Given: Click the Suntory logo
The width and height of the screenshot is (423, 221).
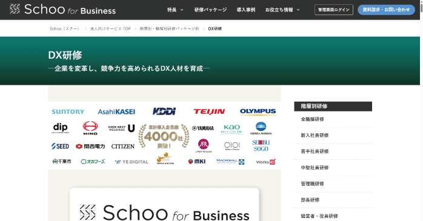Looking at the screenshot, I should click(68, 111).
